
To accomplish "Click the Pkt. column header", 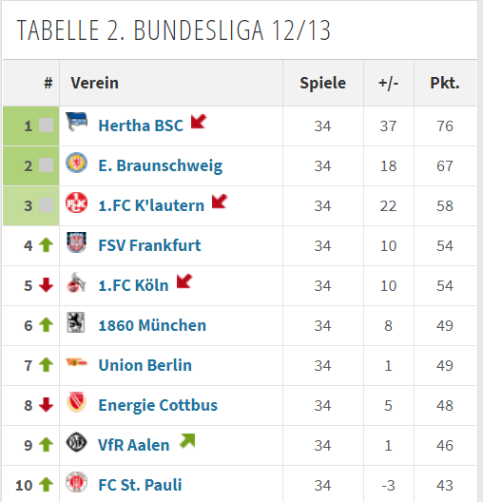I will coord(445,83).
